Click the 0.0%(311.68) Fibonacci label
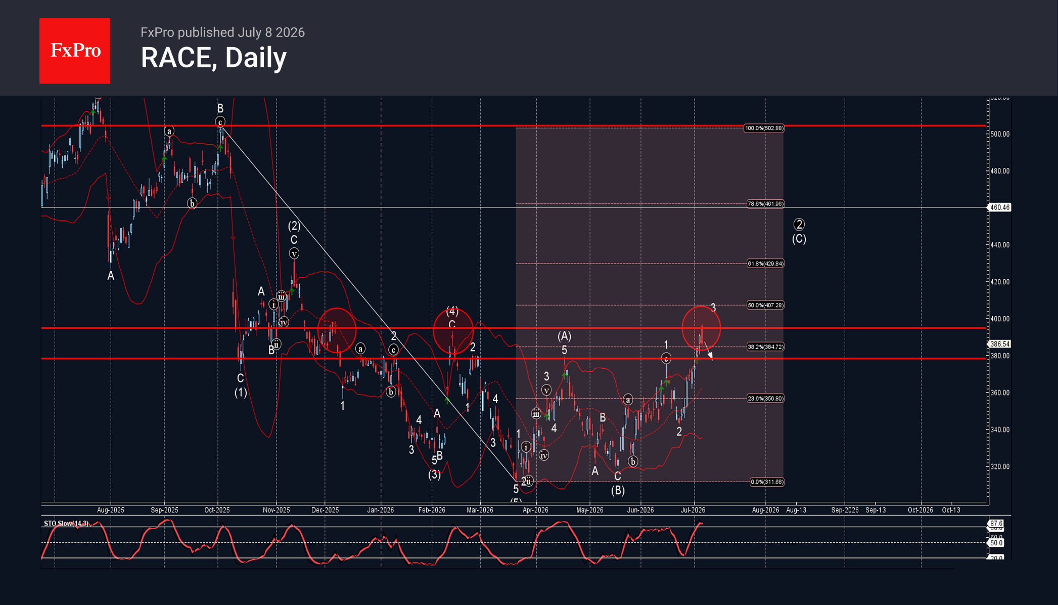 pyautogui.click(x=767, y=482)
